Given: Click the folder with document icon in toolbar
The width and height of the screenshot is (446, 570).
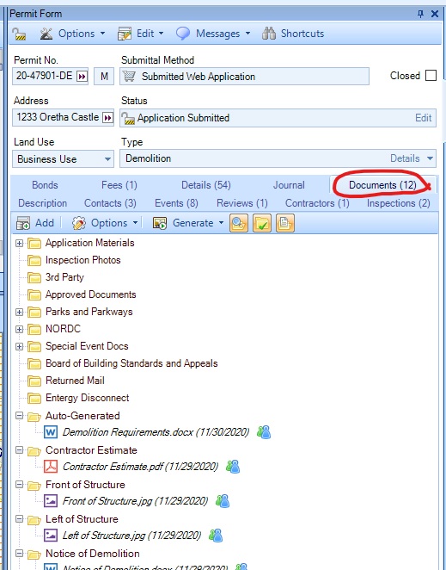Looking at the screenshot, I should pos(285,223).
